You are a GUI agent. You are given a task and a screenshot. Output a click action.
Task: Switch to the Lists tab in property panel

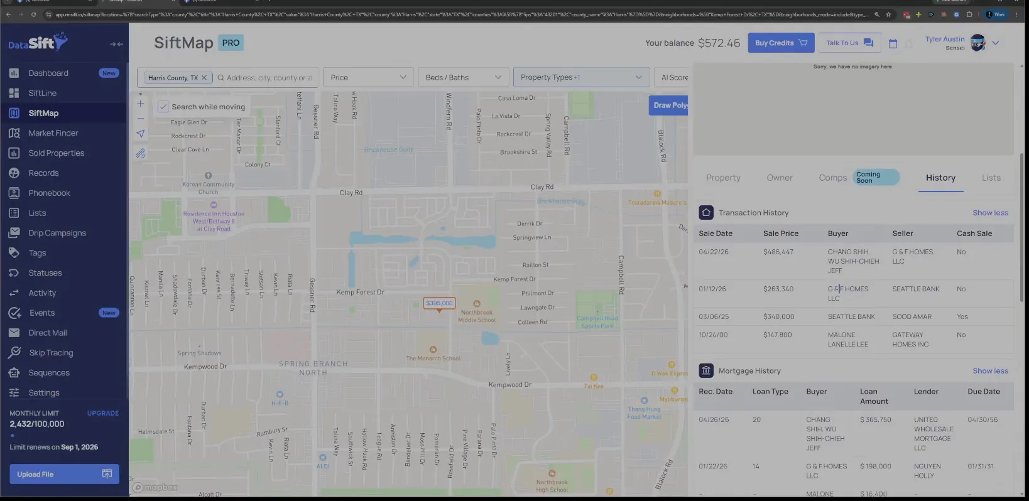tap(991, 178)
